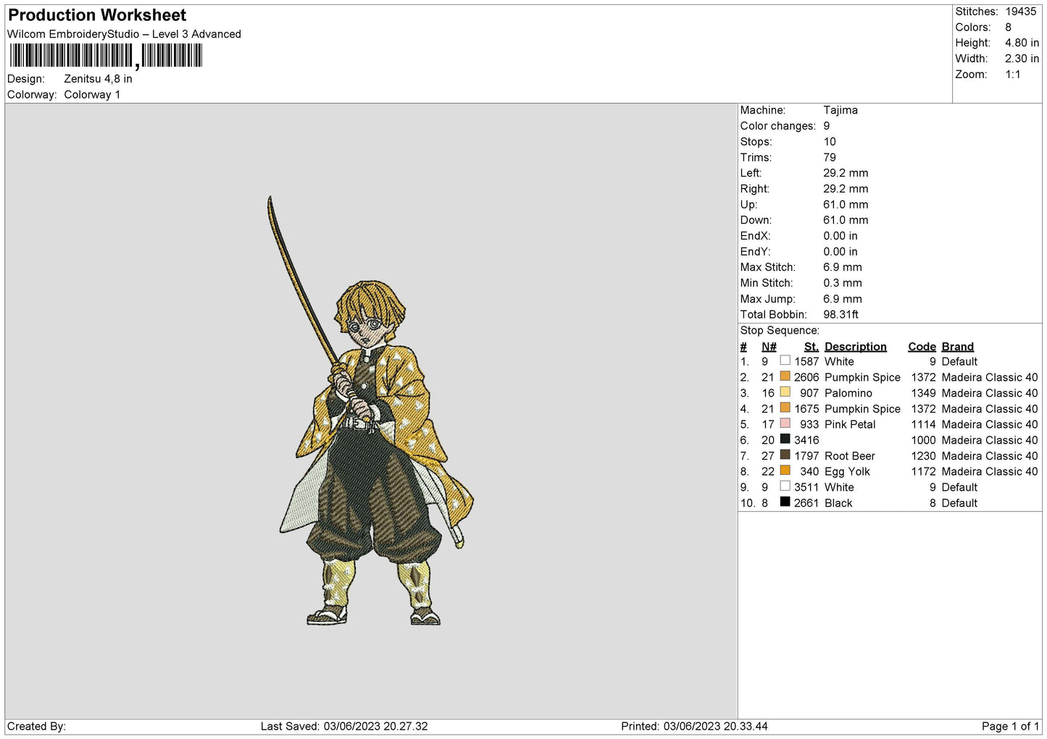1047x739 pixels.
Task: Choose the Pink Petal color swatch
Action: click(x=785, y=423)
